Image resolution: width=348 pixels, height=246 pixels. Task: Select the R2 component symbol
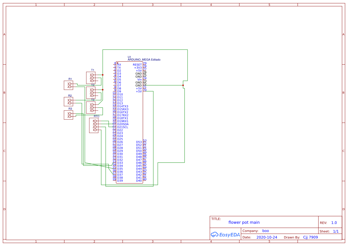point(69,101)
